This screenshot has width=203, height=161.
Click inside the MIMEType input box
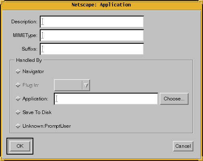click(92, 35)
